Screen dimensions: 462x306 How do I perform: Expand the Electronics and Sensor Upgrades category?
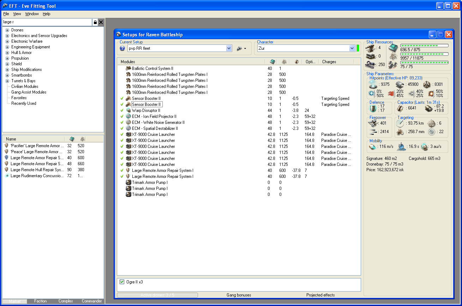point(7,36)
